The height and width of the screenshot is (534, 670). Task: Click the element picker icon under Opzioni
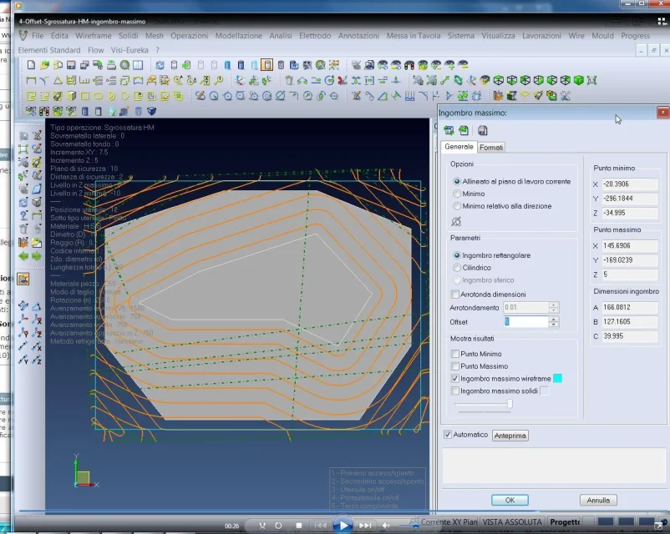point(456,222)
